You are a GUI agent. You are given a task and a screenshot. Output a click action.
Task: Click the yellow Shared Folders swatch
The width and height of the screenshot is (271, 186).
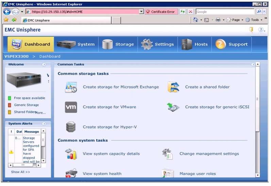coord(10,112)
